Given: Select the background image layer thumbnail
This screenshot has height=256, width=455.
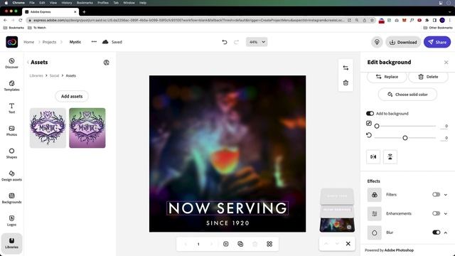Looking at the screenshot, I should coord(337,225).
